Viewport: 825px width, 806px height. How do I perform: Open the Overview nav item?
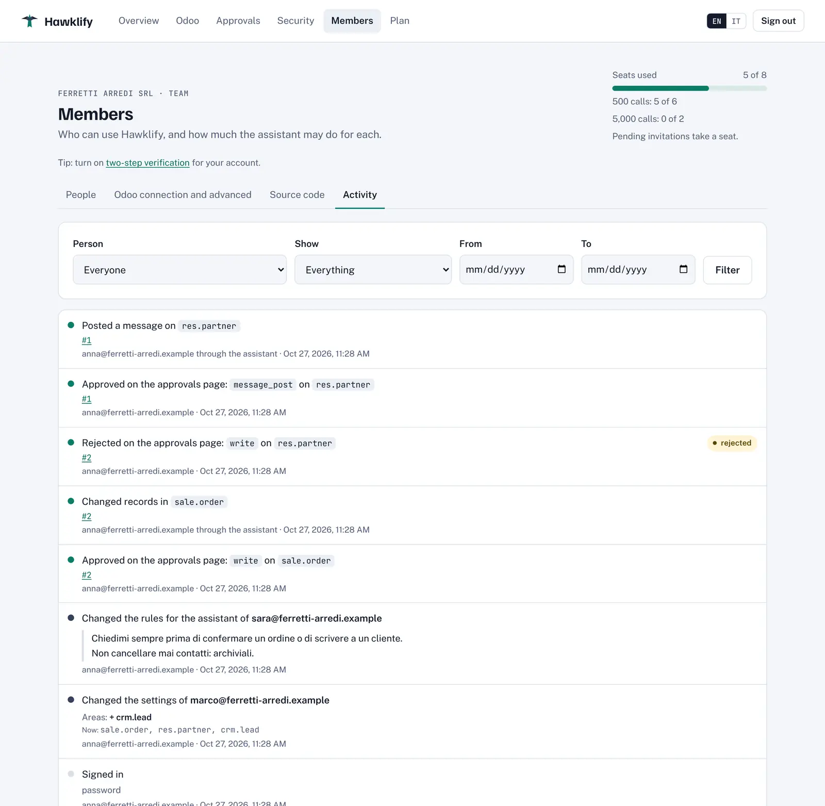click(139, 21)
